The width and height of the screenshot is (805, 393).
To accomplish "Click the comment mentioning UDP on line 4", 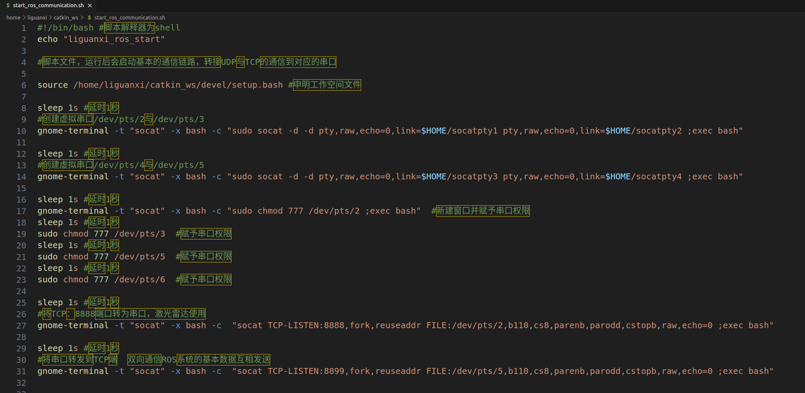I will [187, 62].
